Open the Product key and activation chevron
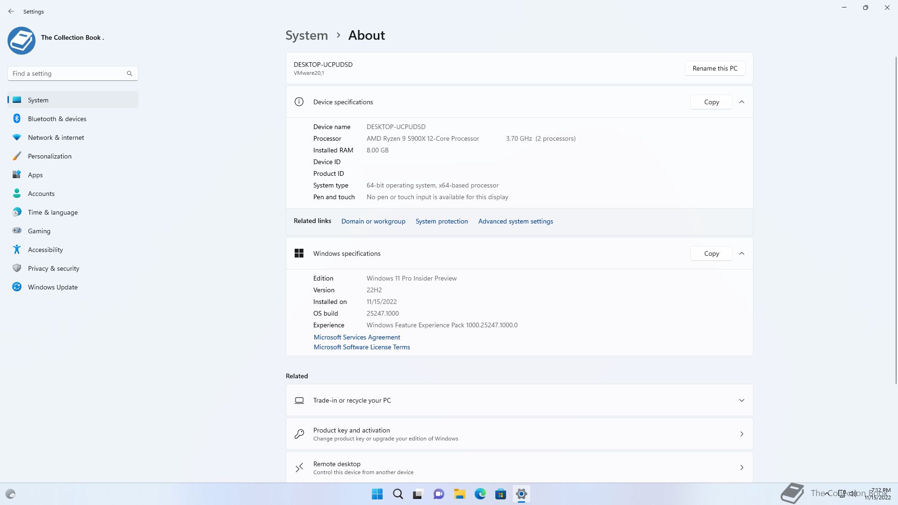 pyautogui.click(x=742, y=434)
